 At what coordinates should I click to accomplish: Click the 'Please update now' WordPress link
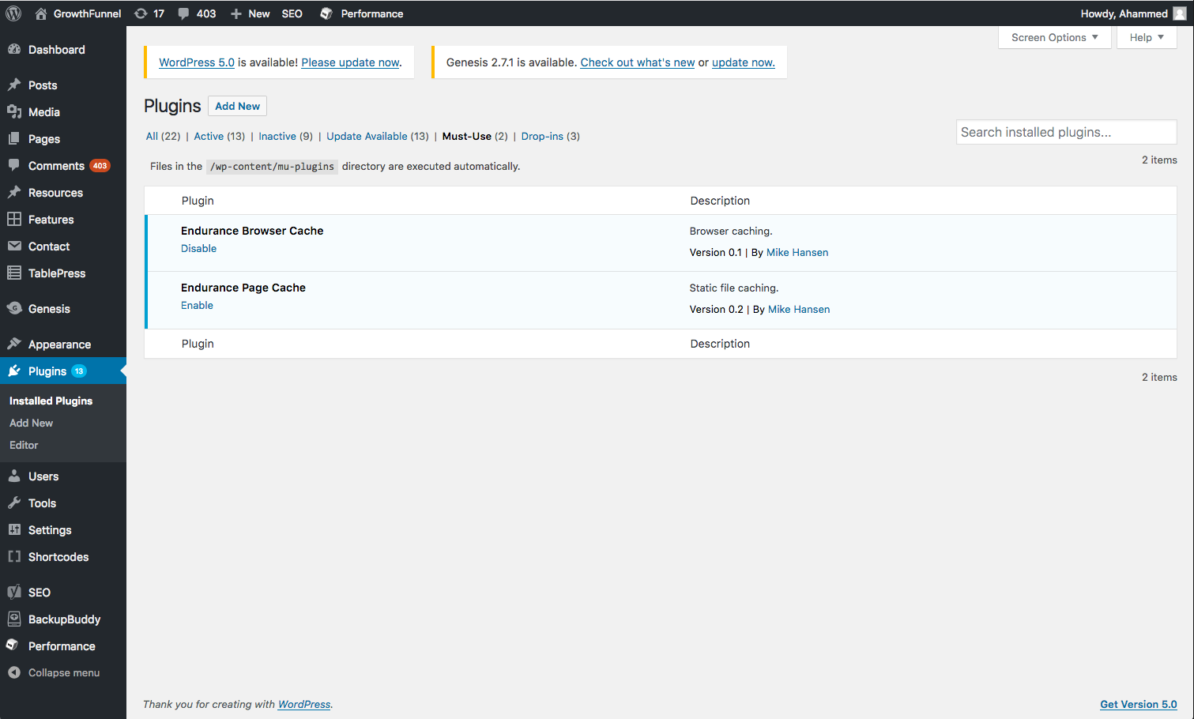[x=350, y=62]
